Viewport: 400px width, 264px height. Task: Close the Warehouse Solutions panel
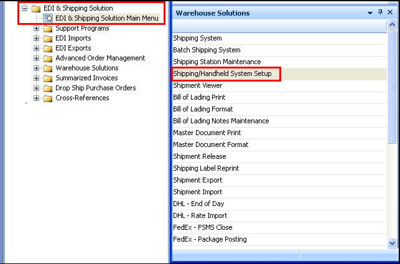tap(390, 12)
